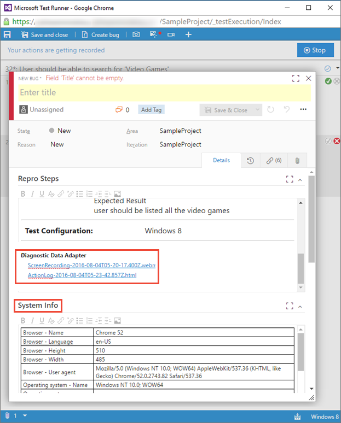Mark step two as passed
This screenshot has height=423, width=341.
coord(328,141)
